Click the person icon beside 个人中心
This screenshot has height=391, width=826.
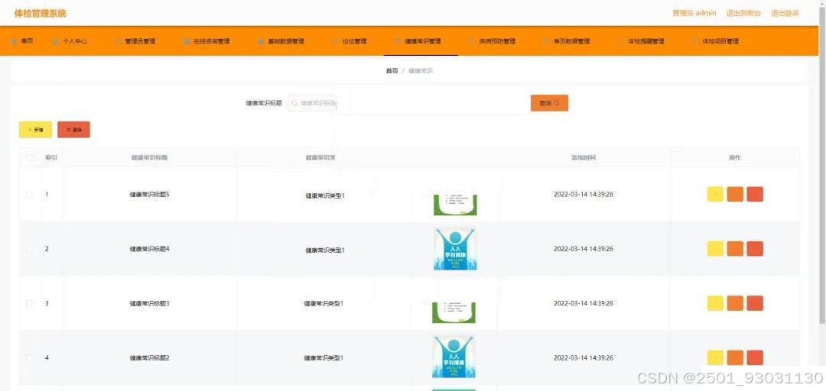56,41
